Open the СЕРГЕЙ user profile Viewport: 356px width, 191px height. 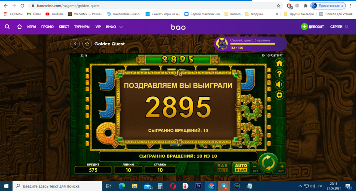[339, 27]
